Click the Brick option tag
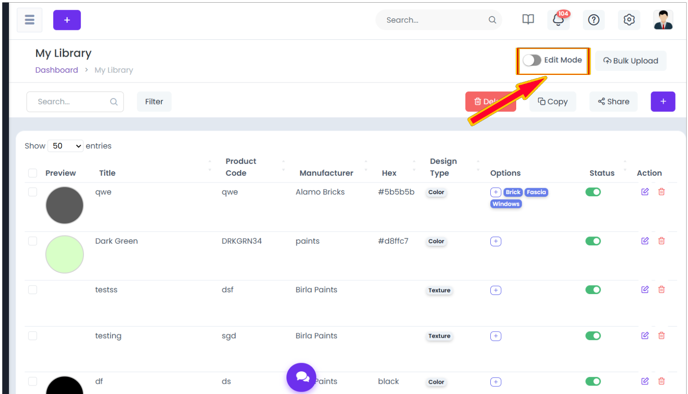The width and height of the screenshot is (688, 394). tap(513, 192)
